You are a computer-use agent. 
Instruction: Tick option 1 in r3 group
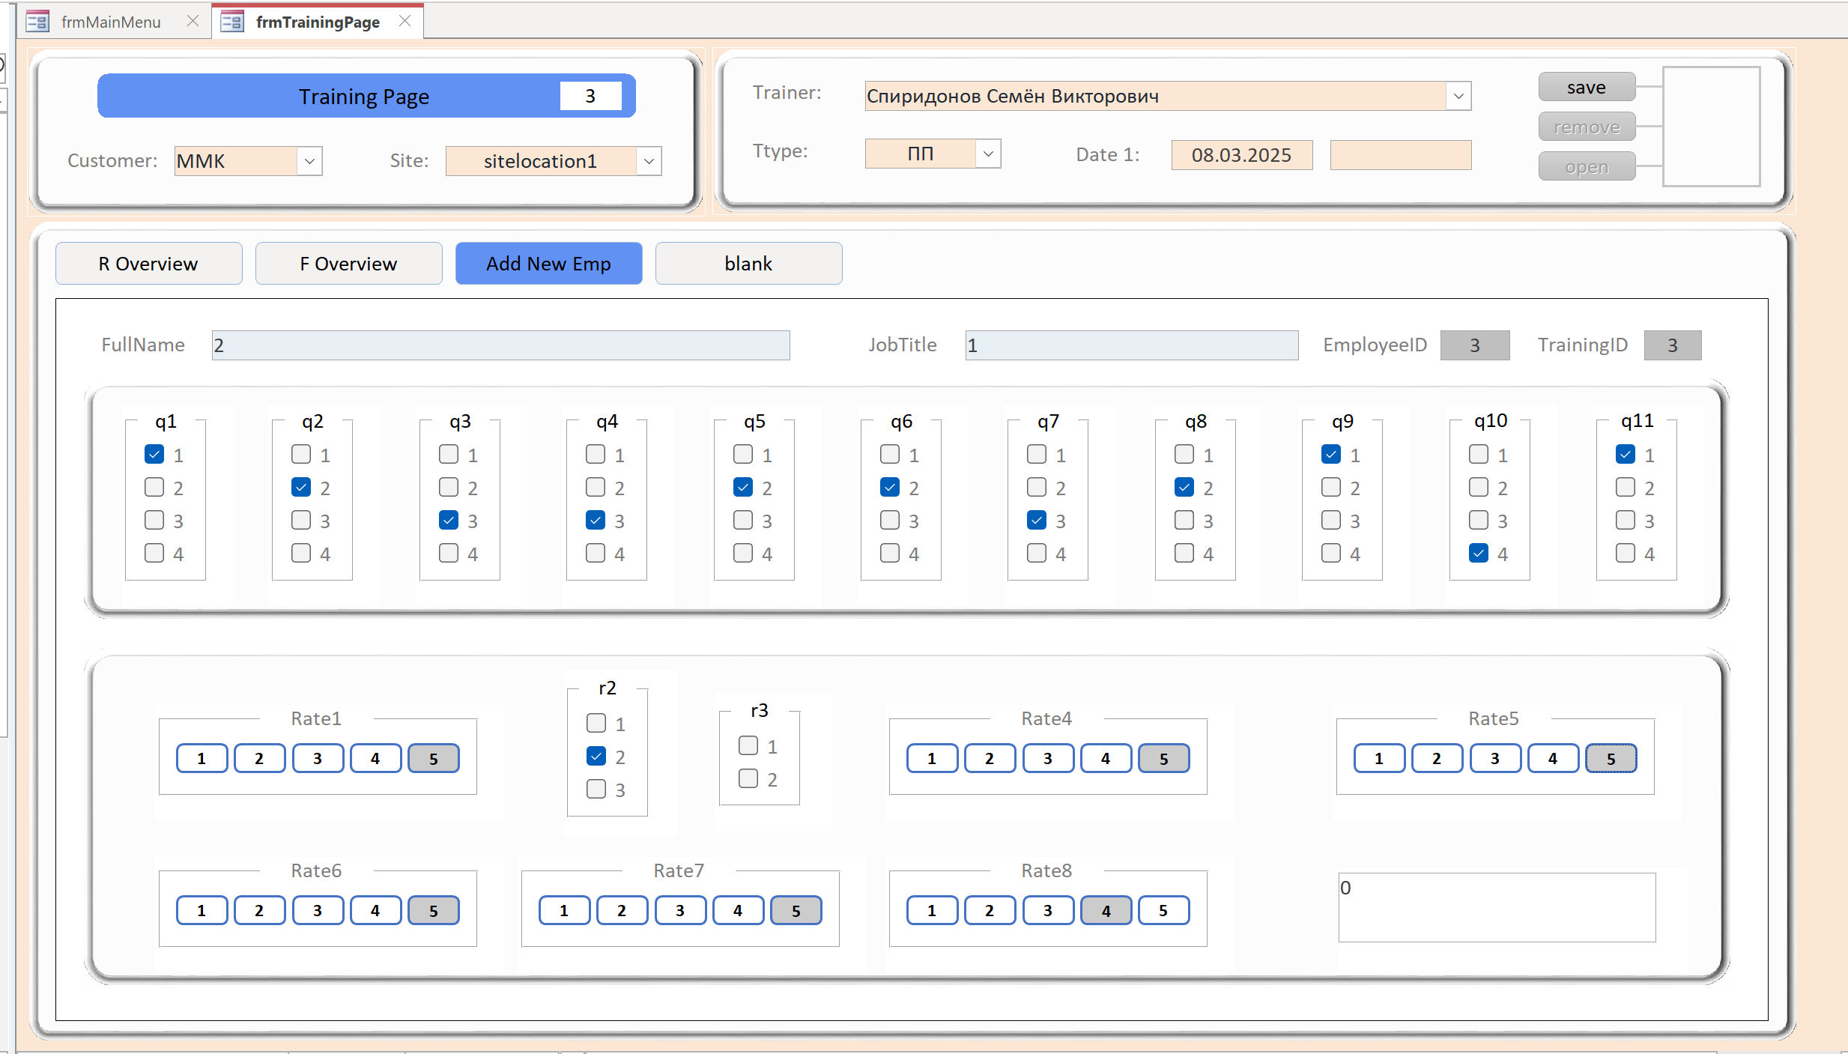pyautogui.click(x=748, y=745)
